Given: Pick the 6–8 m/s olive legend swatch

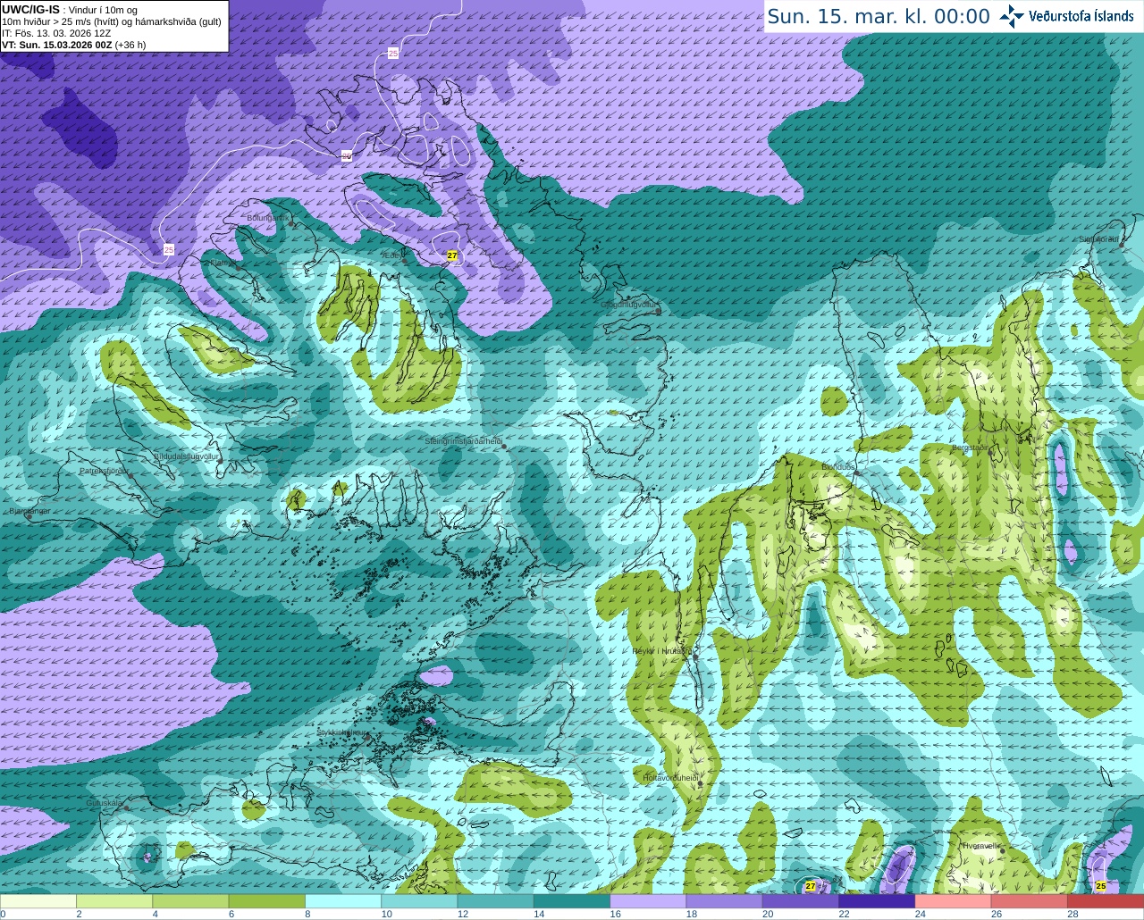Looking at the screenshot, I should [x=267, y=901].
